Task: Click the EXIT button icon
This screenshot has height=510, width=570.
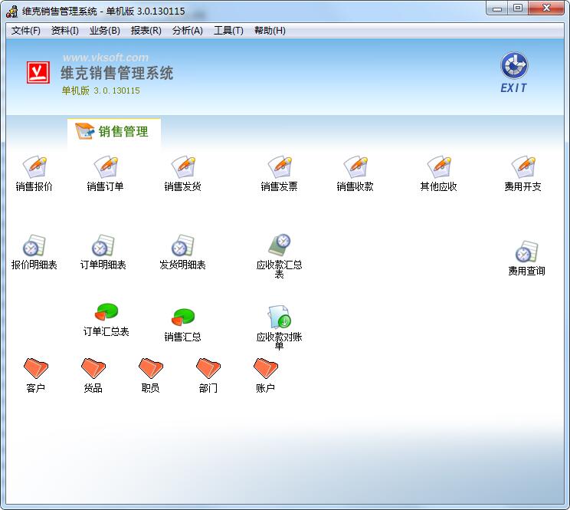Action: point(514,72)
